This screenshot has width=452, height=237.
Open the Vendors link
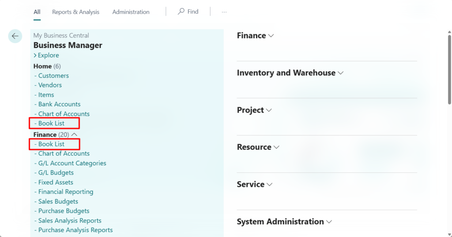click(50, 85)
